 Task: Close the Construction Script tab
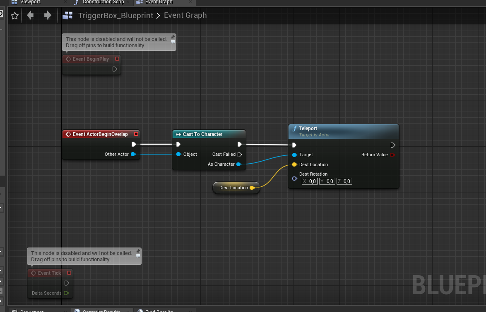click(x=128, y=2)
